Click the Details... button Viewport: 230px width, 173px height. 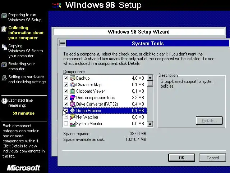209,121
